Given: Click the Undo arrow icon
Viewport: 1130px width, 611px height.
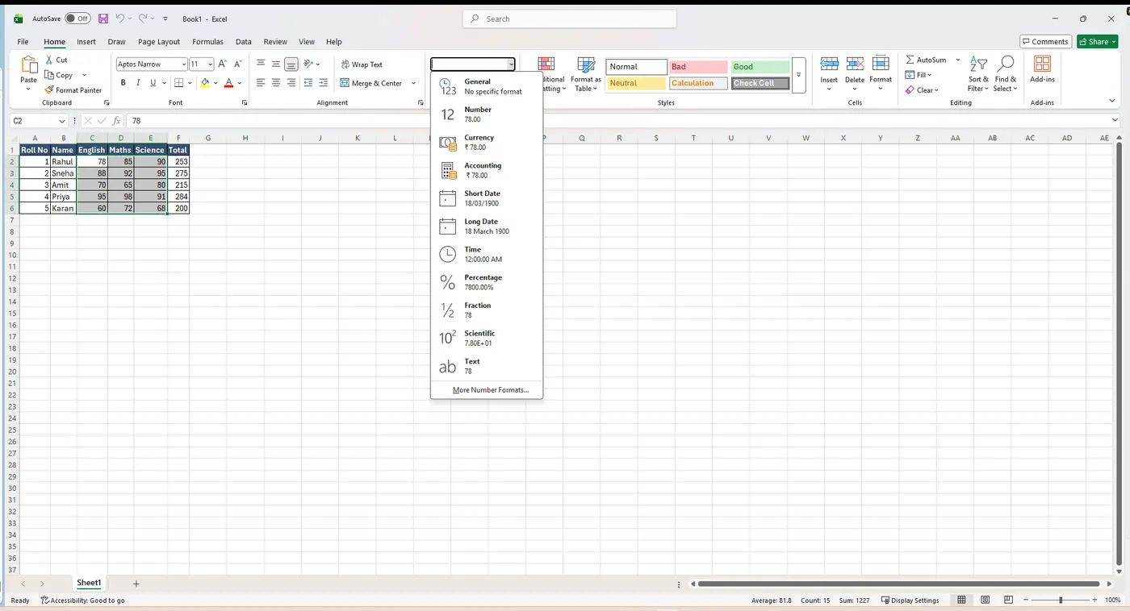Looking at the screenshot, I should pos(119,19).
